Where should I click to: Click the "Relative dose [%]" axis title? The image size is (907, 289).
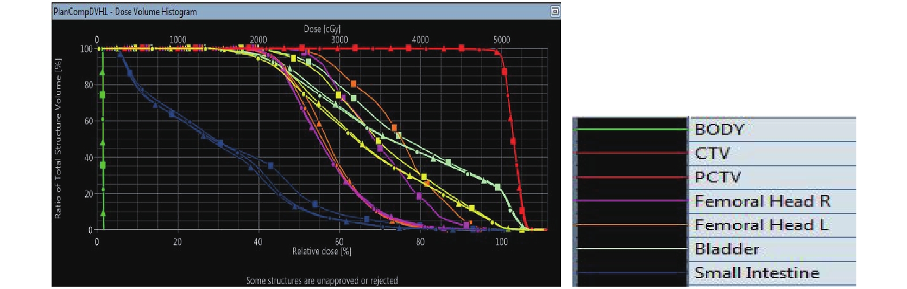(x=321, y=252)
